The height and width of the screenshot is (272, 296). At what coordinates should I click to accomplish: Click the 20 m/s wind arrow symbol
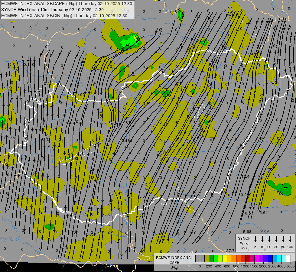pyautogui.click(x=269, y=239)
